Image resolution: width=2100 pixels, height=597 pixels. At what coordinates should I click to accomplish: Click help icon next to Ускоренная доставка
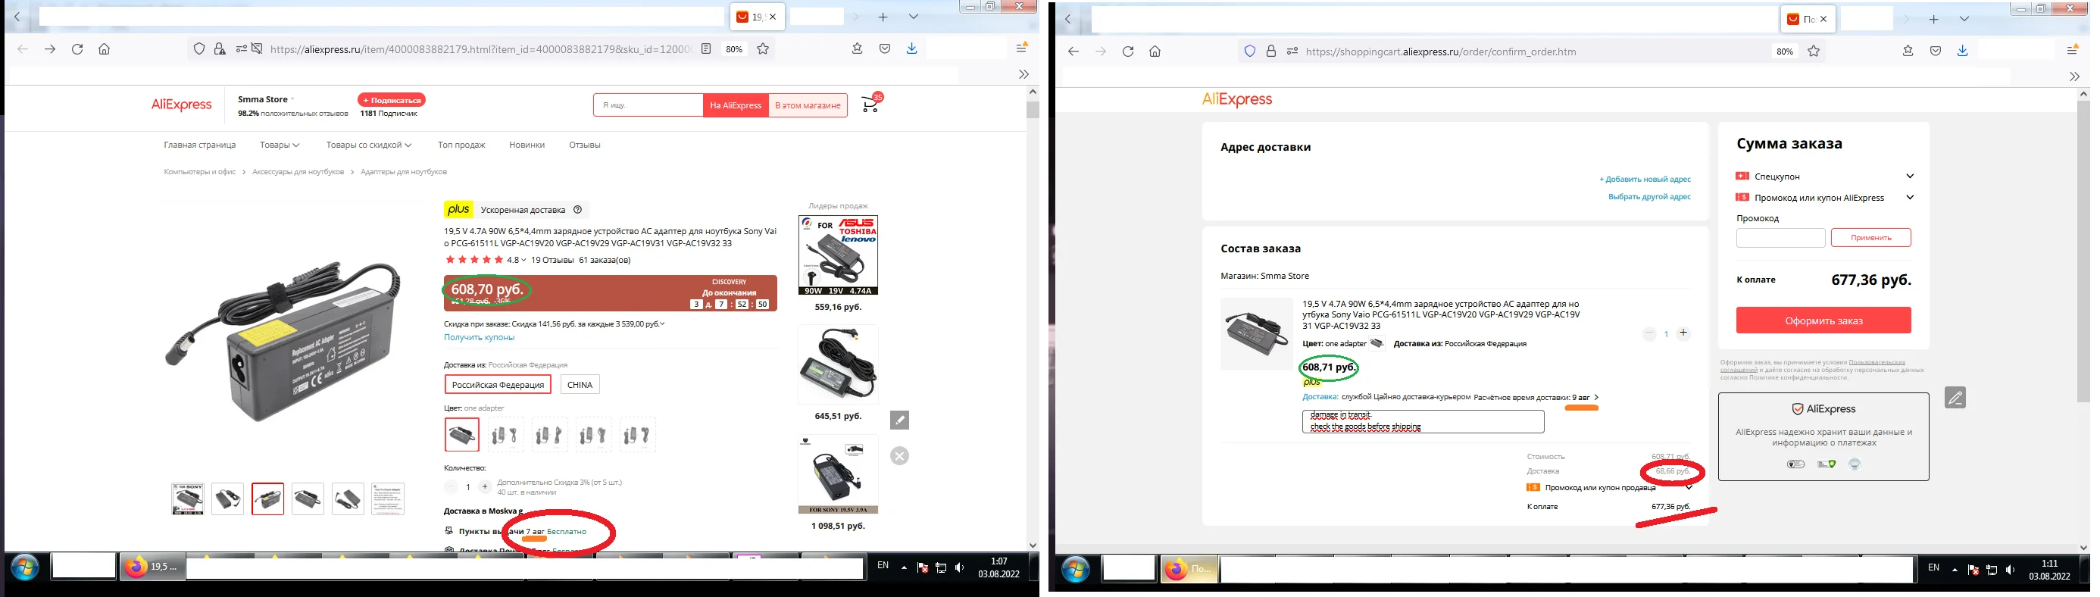point(578,210)
